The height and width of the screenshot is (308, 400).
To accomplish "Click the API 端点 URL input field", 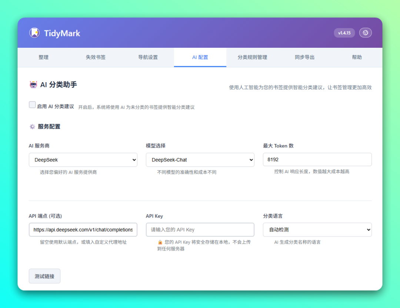I will [83, 230].
